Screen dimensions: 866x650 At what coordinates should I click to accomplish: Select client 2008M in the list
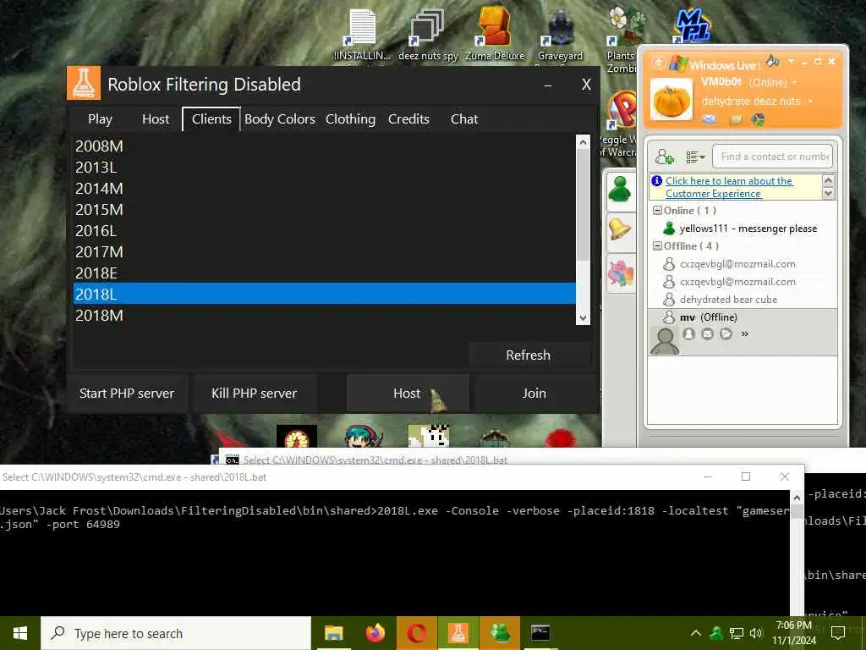(x=324, y=146)
